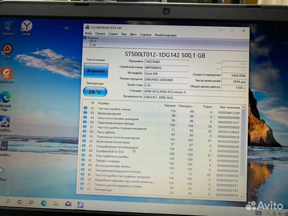Select status icon of attribute B8 row

[x=84, y=150]
